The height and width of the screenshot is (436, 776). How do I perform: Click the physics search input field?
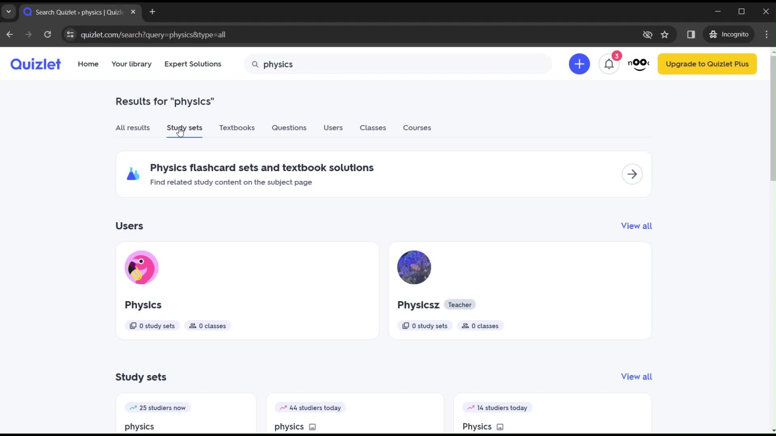click(398, 64)
